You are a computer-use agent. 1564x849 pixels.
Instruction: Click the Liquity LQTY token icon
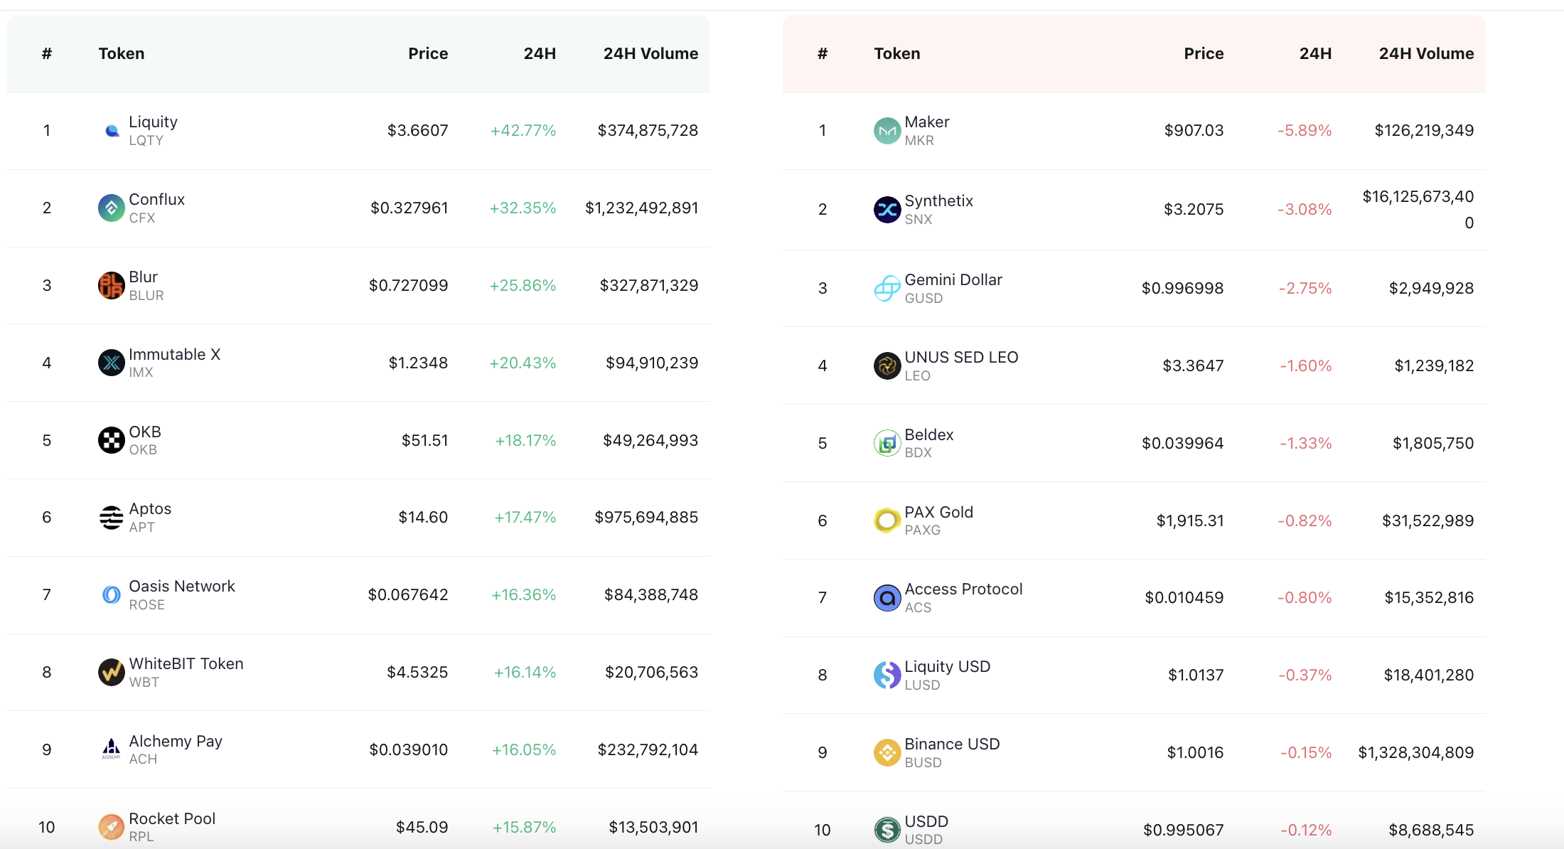pyautogui.click(x=112, y=131)
